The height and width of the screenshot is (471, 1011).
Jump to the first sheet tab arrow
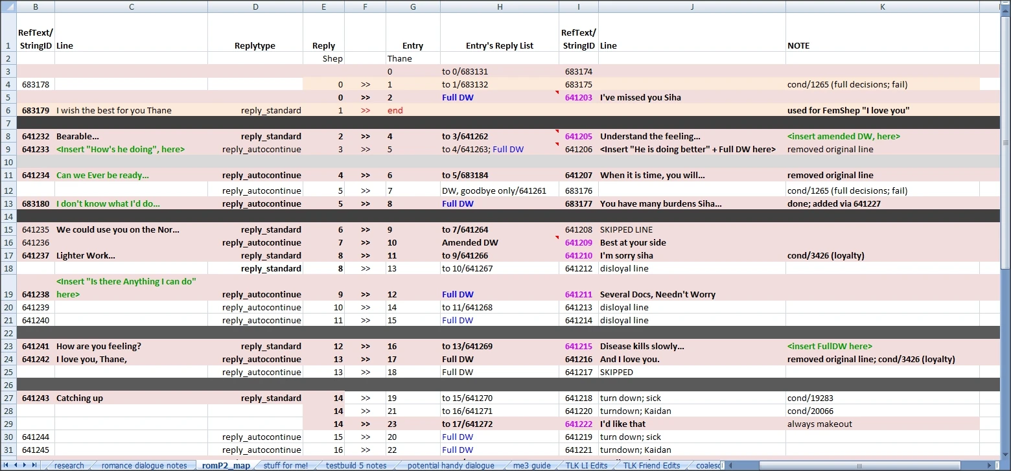point(6,465)
